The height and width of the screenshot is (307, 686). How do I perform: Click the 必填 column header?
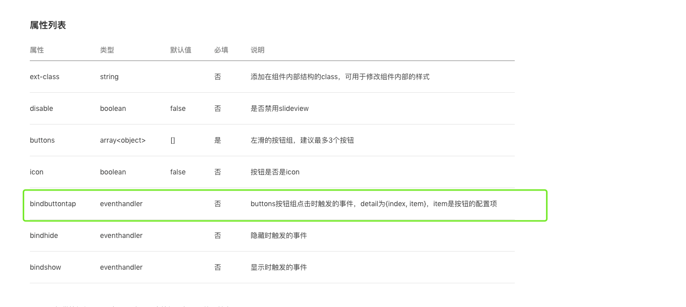coord(221,50)
